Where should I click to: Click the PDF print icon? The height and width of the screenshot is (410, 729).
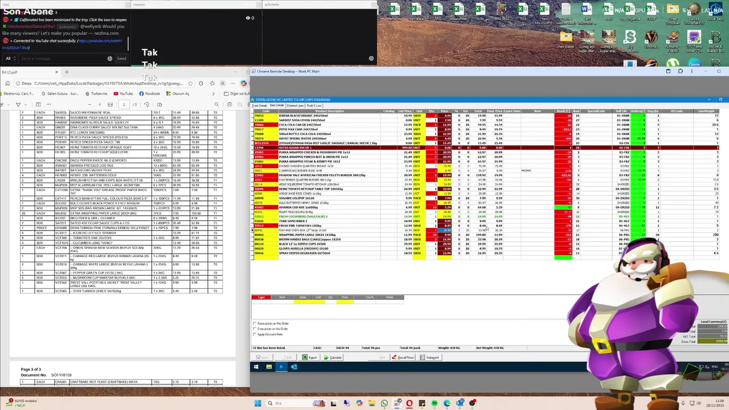click(x=229, y=104)
